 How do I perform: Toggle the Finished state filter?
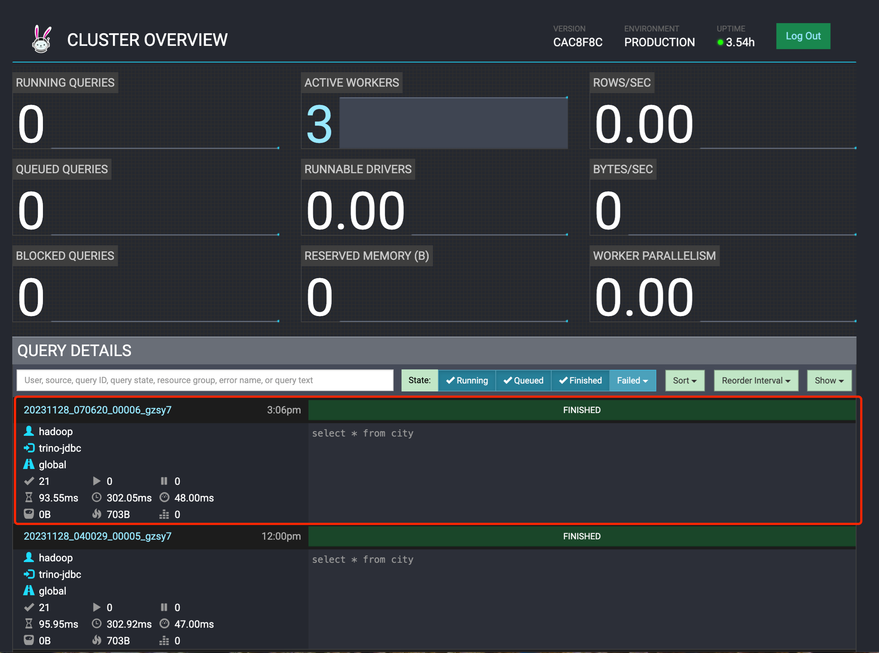[580, 380]
